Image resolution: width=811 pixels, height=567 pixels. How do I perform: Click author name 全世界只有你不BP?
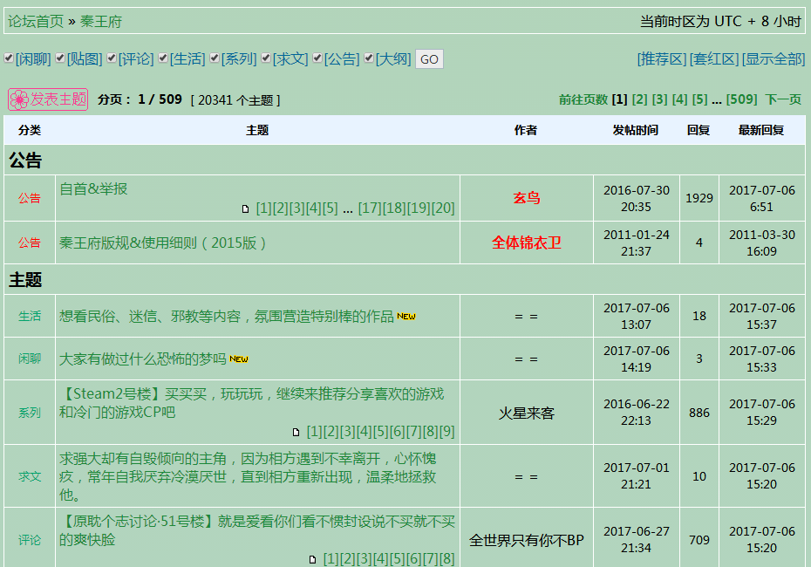click(527, 540)
